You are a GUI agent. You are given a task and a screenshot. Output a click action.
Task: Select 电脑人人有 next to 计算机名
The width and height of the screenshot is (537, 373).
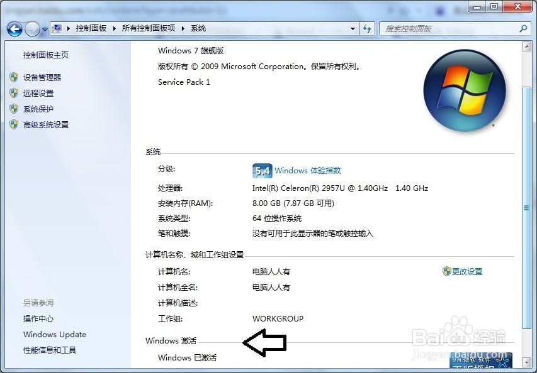tap(271, 271)
